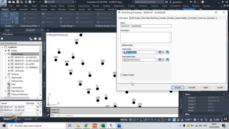Open workspace switching gear in status bar
This screenshot has height=129, width=229.
click(x=195, y=120)
